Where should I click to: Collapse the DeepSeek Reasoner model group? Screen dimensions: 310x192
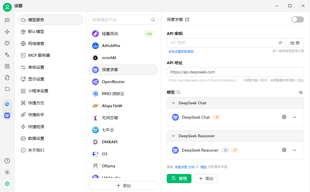[173, 136]
